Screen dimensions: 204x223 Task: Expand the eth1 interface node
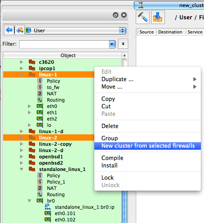pyautogui.click(x=30, y=113)
